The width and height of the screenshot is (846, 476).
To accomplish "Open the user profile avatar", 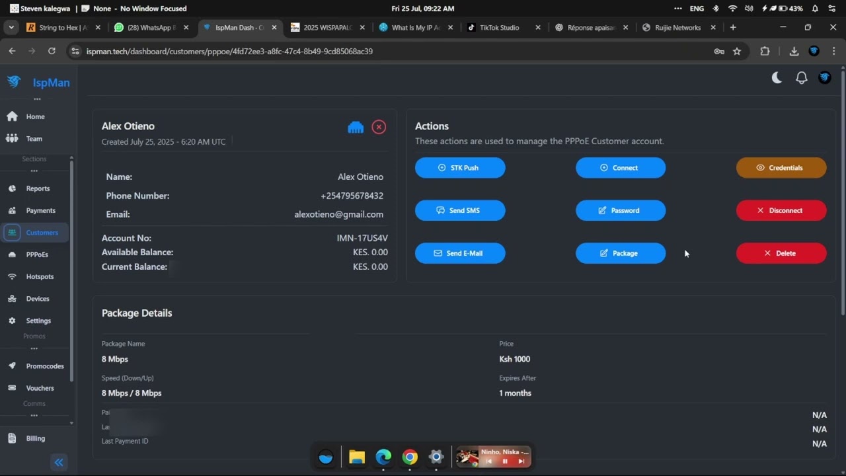I will click(x=825, y=77).
